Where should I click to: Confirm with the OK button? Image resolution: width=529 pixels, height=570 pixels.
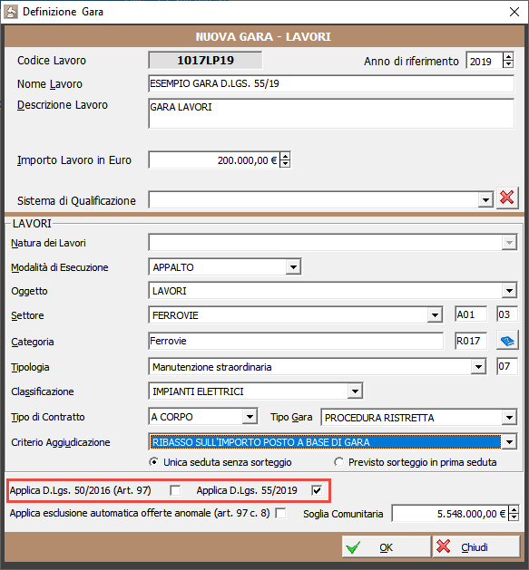386,546
